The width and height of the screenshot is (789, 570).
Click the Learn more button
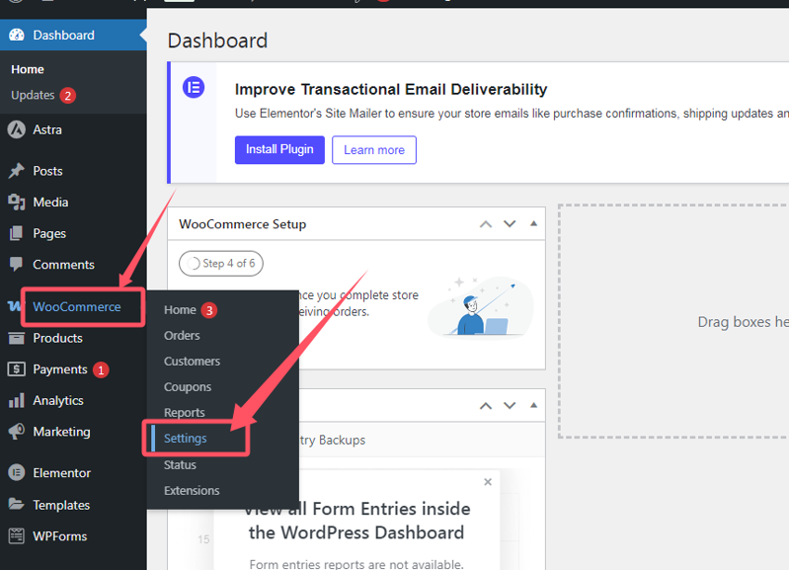[374, 149]
